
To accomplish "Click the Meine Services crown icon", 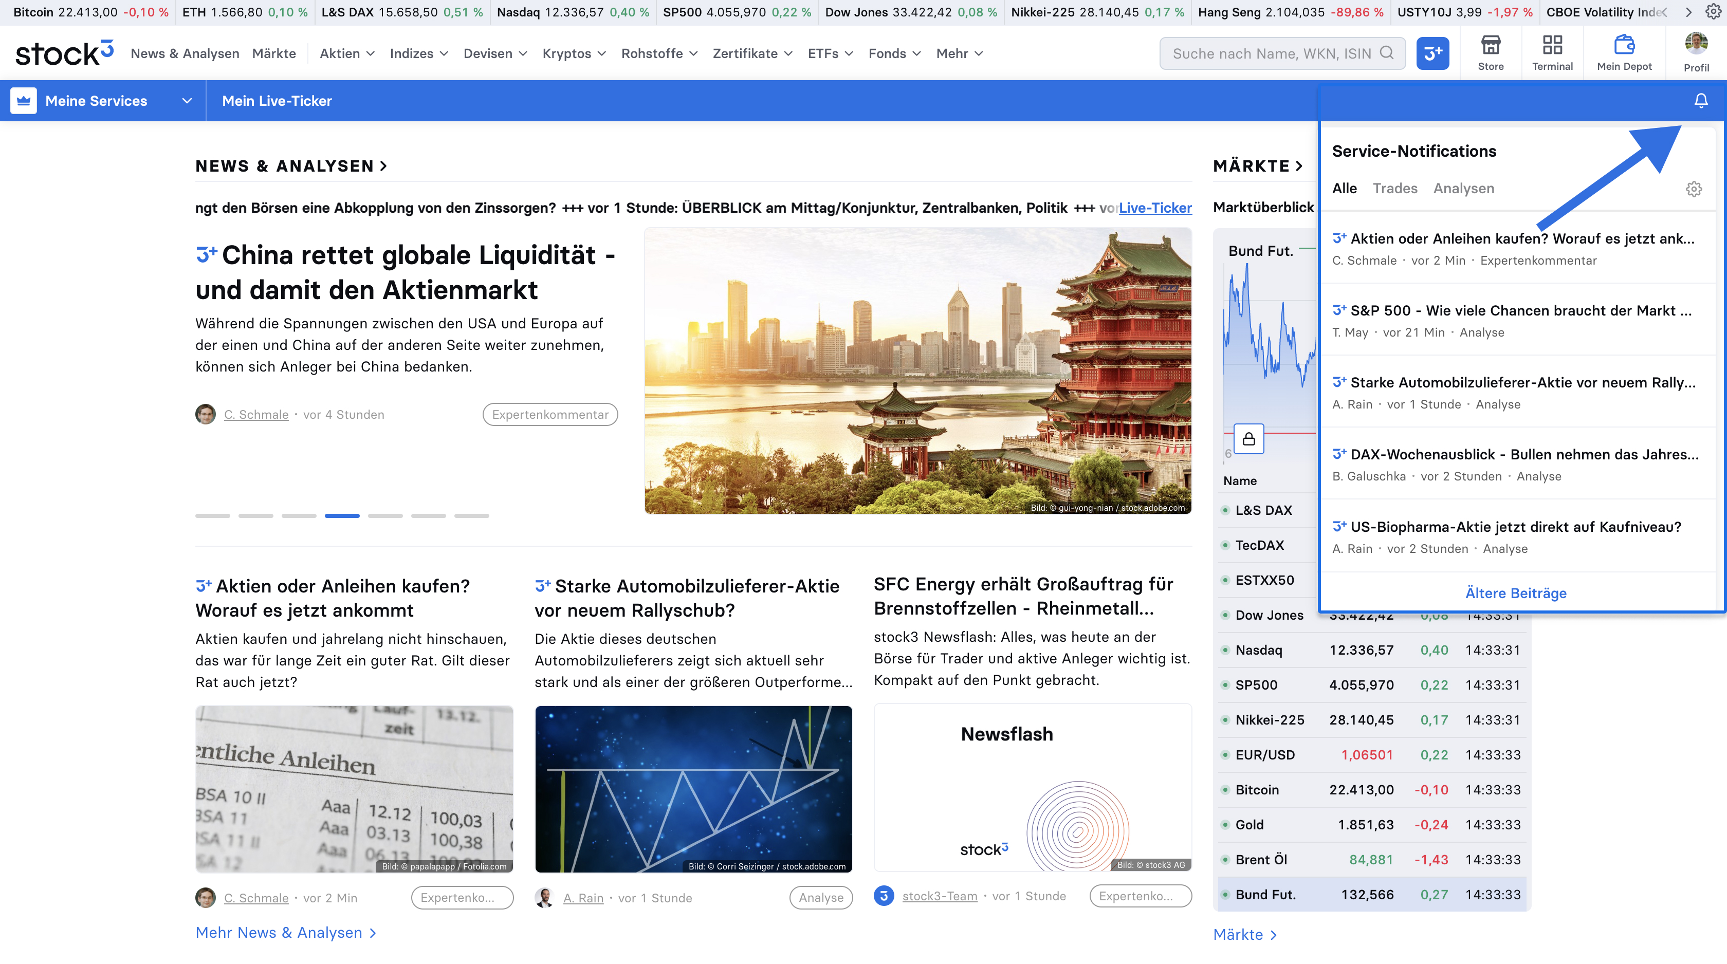I will (x=24, y=101).
